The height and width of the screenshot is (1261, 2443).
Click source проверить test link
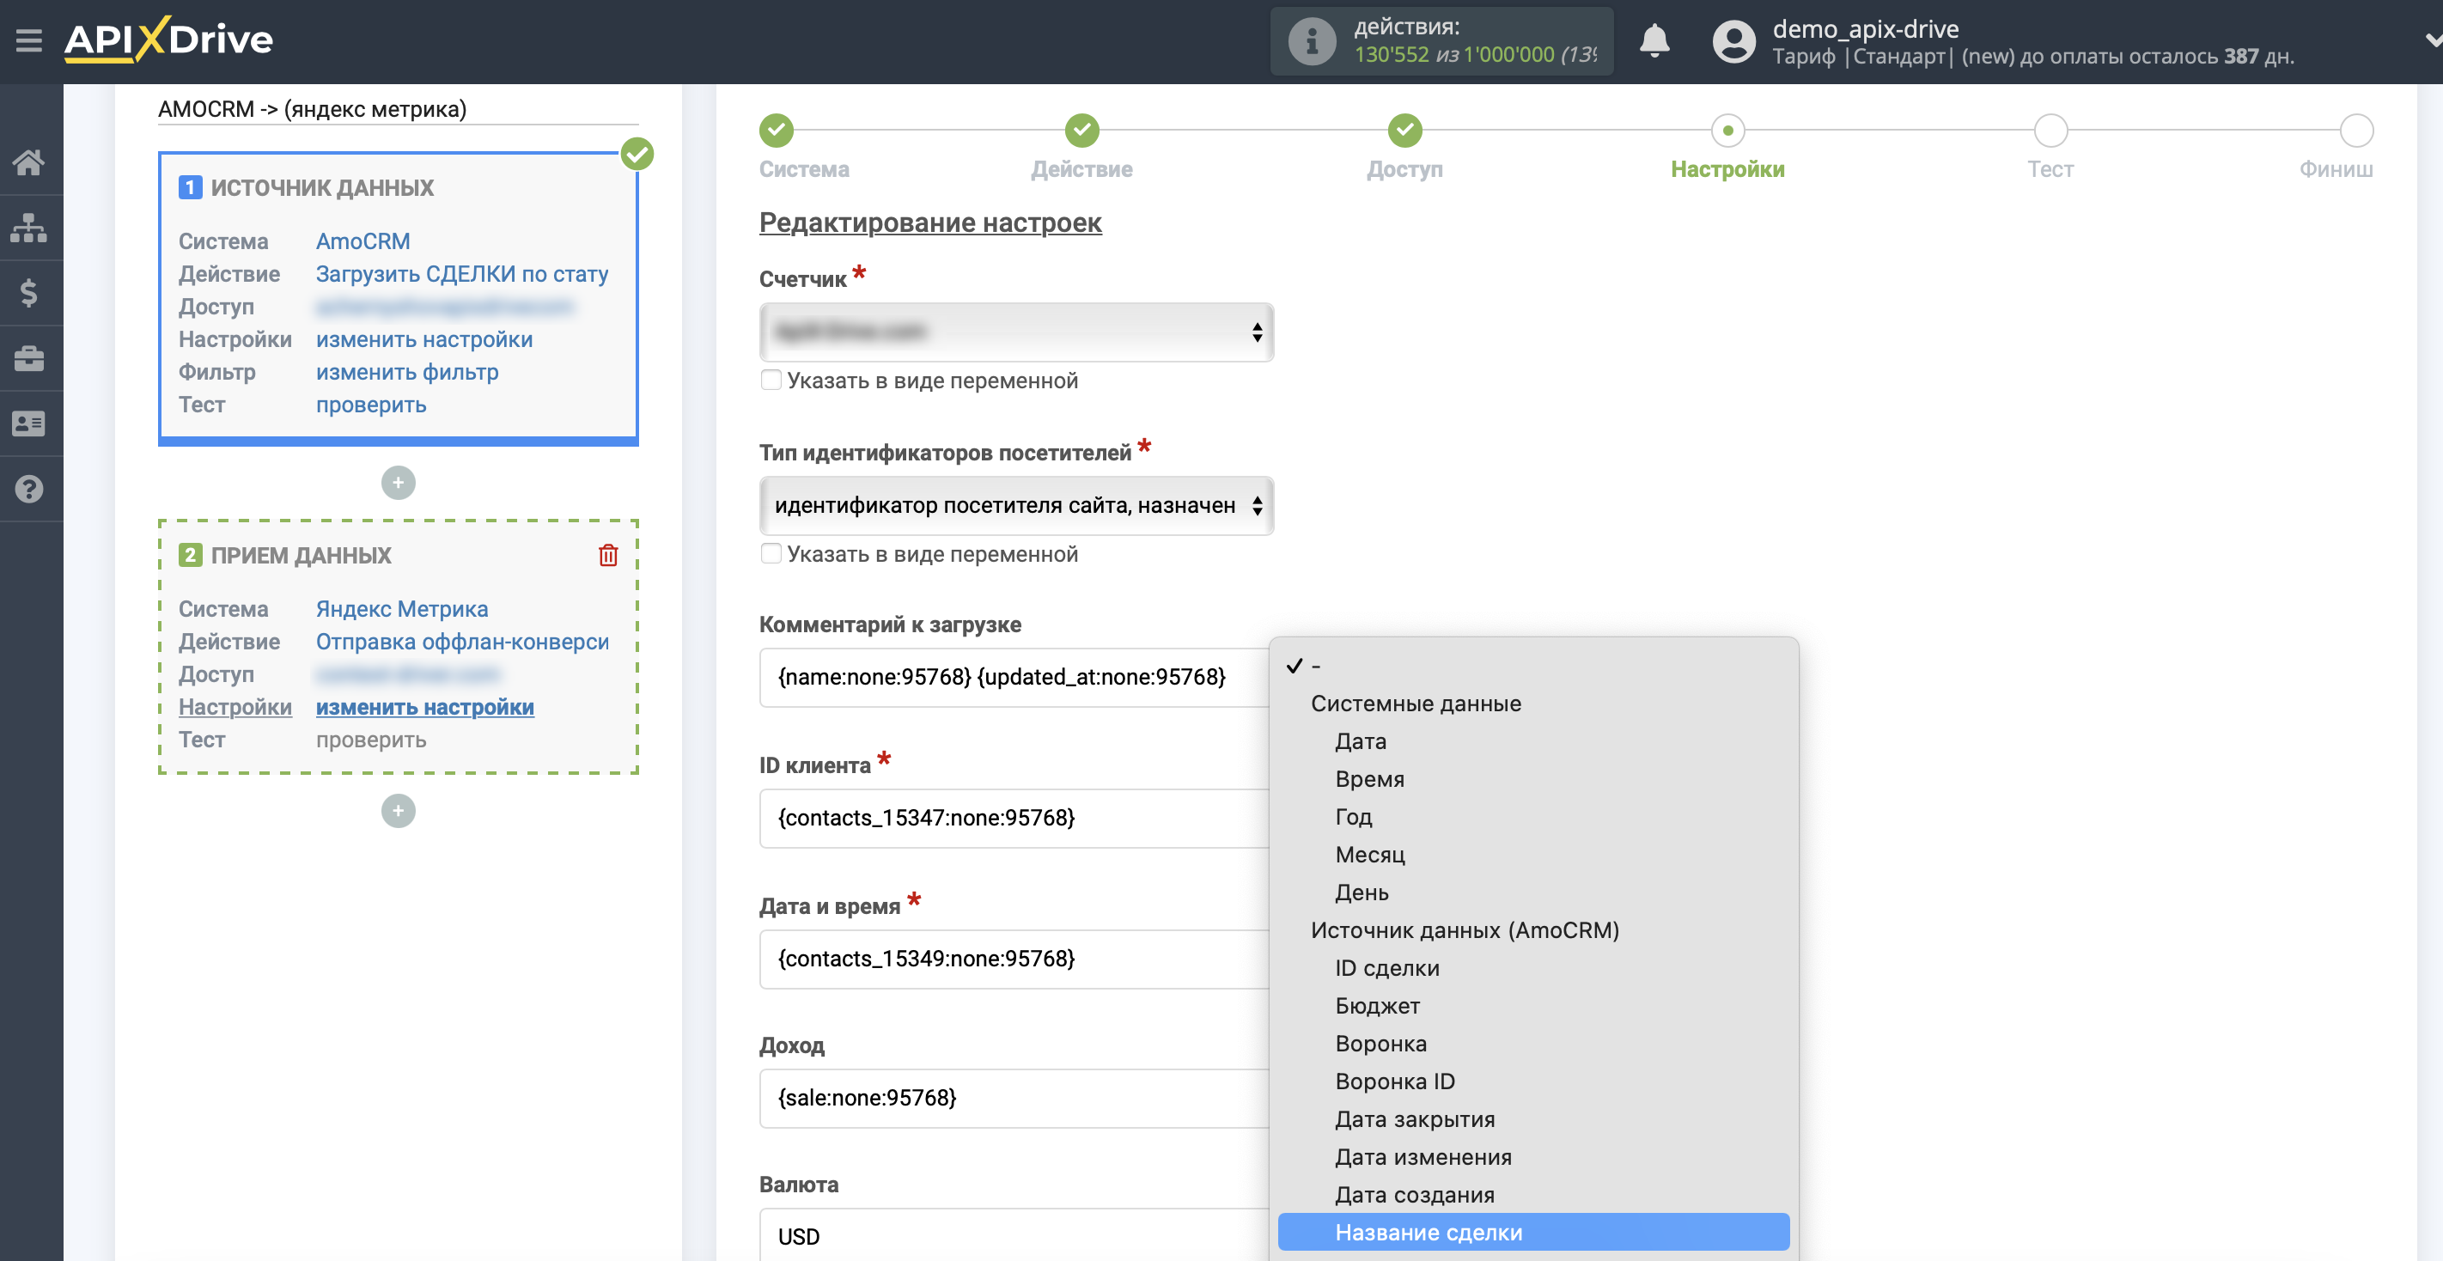pyautogui.click(x=371, y=405)
